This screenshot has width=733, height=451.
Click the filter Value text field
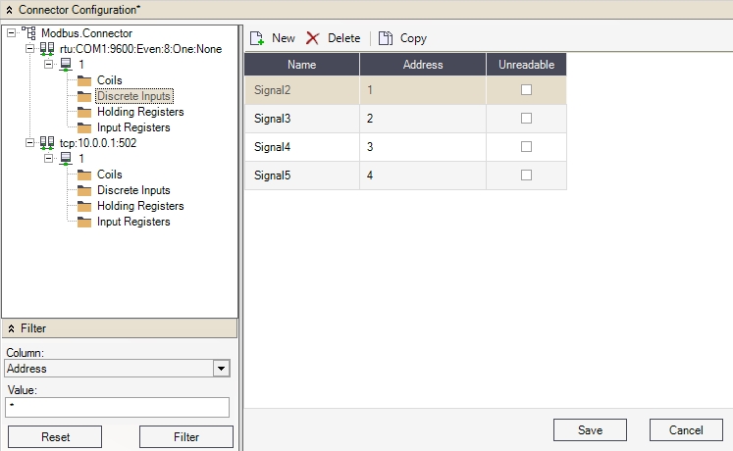[117, 407]
